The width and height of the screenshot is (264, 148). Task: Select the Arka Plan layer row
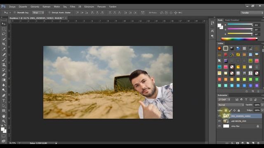coord(239,126)
